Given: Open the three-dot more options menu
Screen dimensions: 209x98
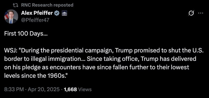Looking at the screenshot, I should 201,13.
